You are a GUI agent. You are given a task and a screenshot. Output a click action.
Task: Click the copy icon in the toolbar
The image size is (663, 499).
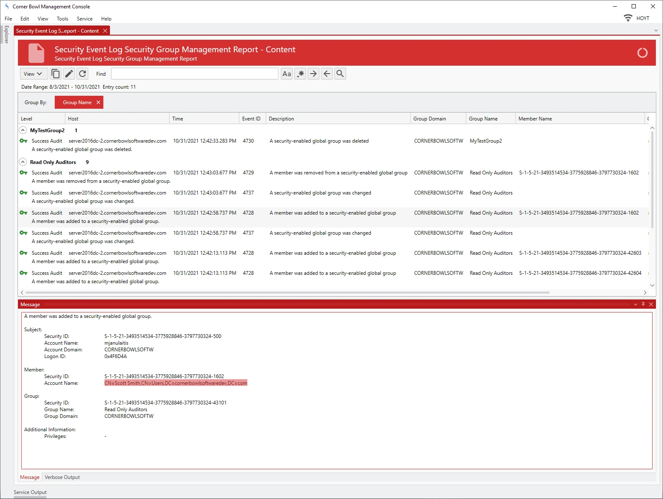tap(56, 74)
